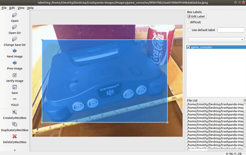
Task: Open the Edit menu
Action: (12, 8)
